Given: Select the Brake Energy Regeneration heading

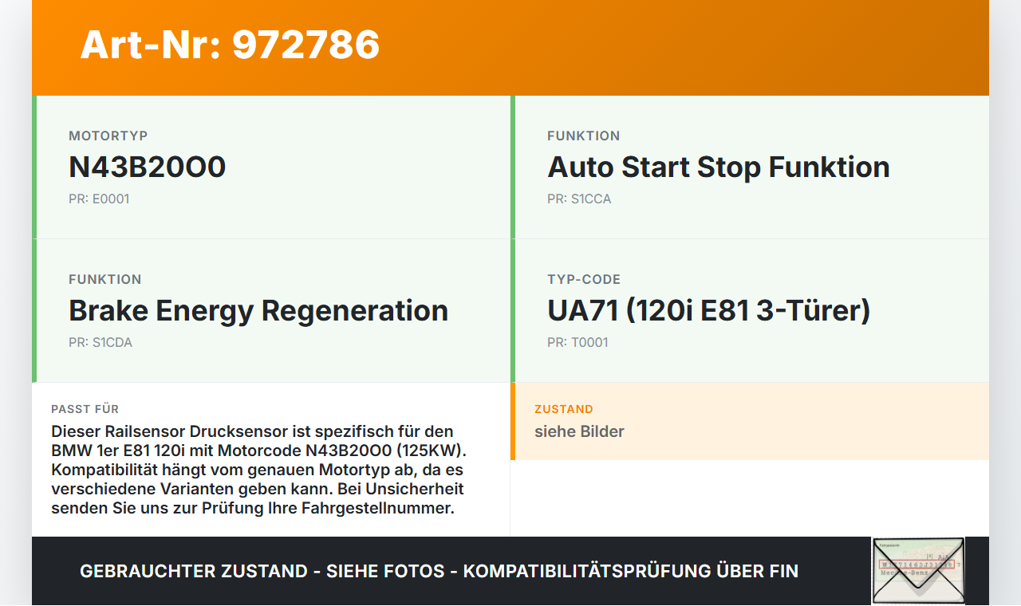Looking at the screenshot, I should point(258,310).
